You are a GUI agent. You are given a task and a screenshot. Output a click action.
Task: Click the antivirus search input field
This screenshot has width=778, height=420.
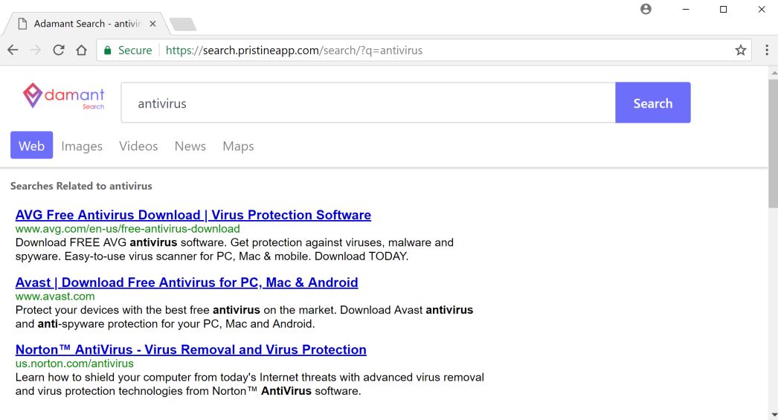(368, 103)
